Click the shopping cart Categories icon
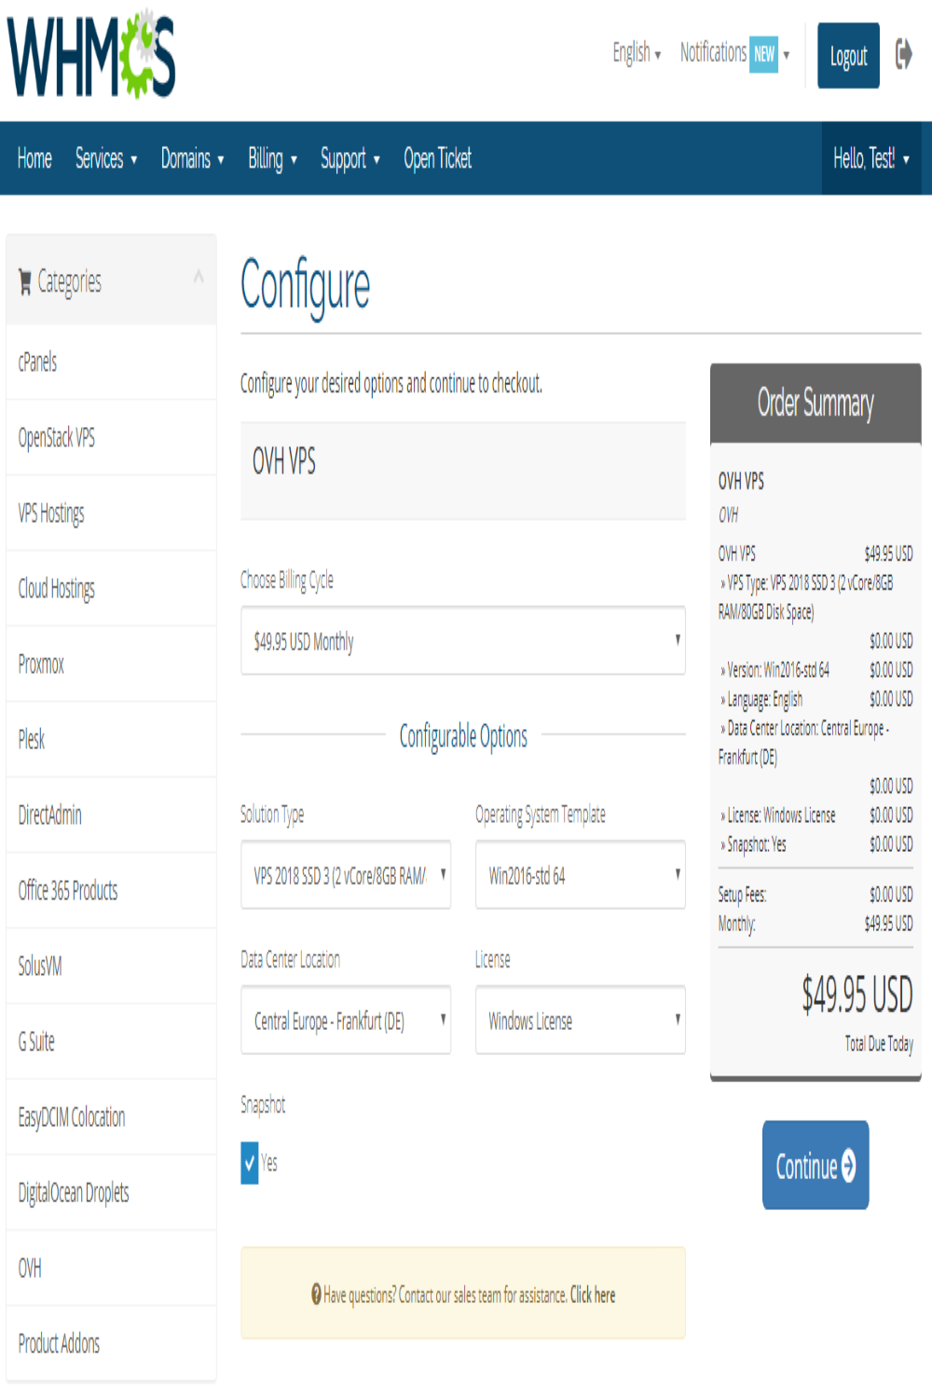Image resolution: width=932 pixels, height=1398 pixels. point(25,281)
